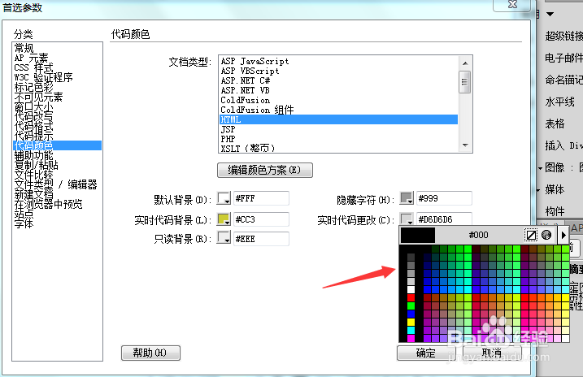The width and height of the screenshot is (583, 377).
Task: Click 表格 in the insert panel behind
Action: [555, 123]
